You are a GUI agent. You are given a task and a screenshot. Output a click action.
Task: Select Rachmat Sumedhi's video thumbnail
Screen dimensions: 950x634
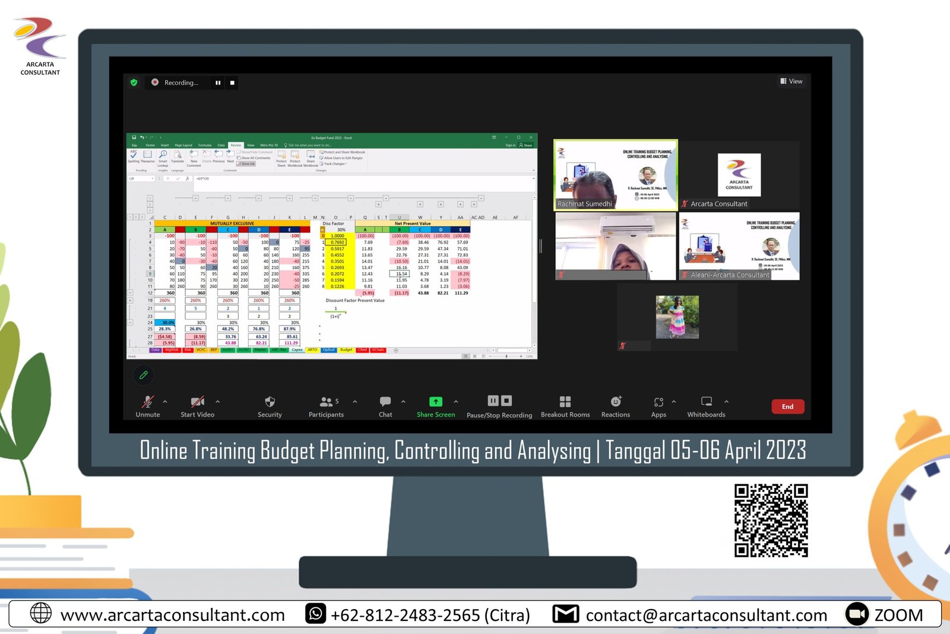coord(615,175)
